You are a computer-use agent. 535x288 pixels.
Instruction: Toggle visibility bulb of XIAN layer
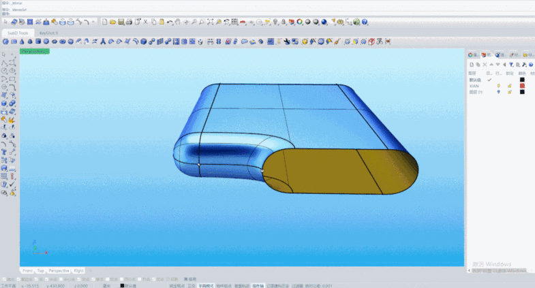click(498, 86)
